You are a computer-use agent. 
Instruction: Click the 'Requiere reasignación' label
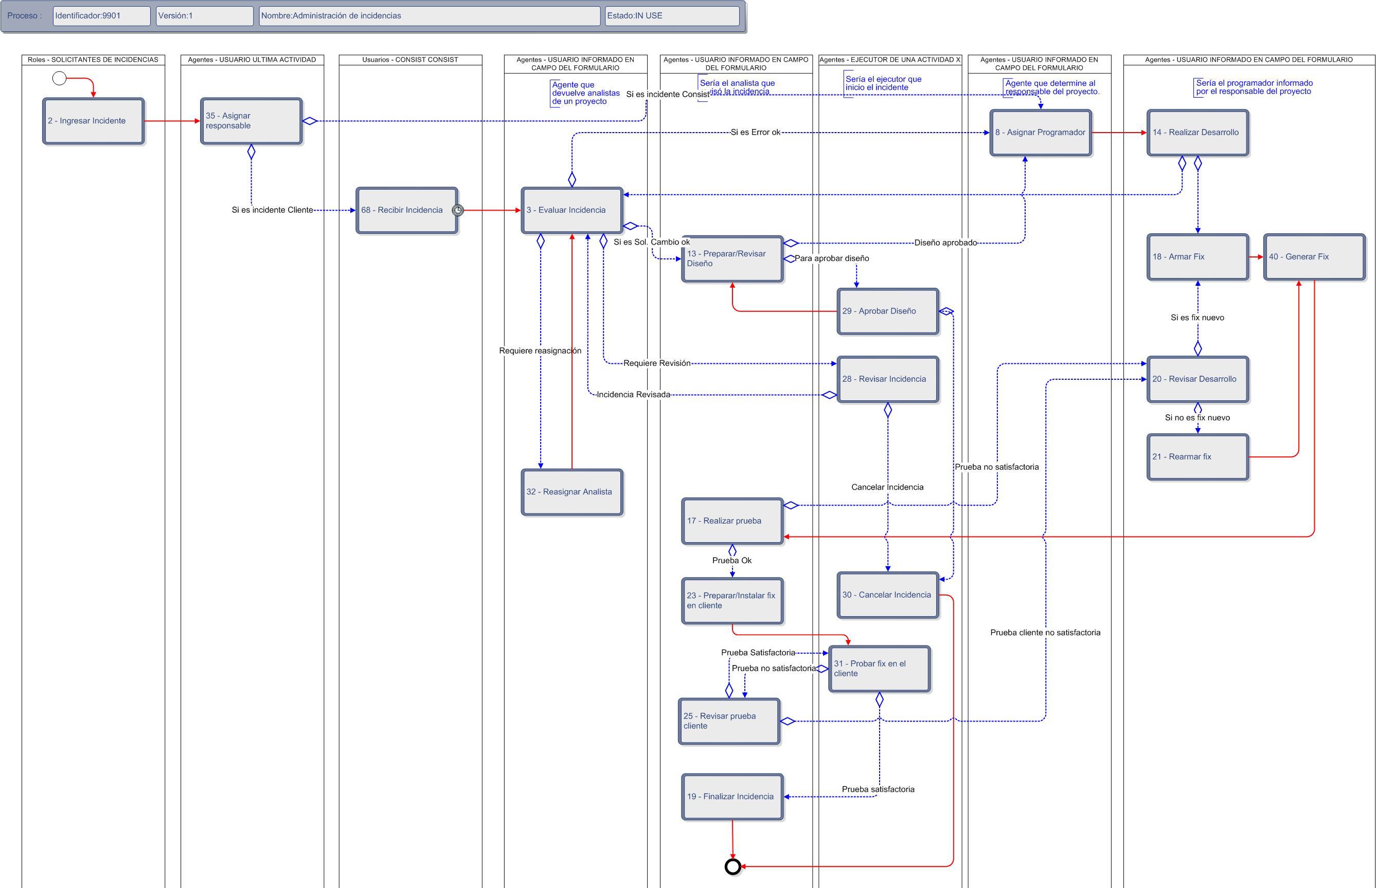[x=540, y=350]
